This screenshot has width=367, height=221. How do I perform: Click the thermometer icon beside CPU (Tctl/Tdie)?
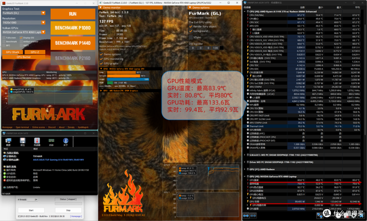click(x=248, y=15)
